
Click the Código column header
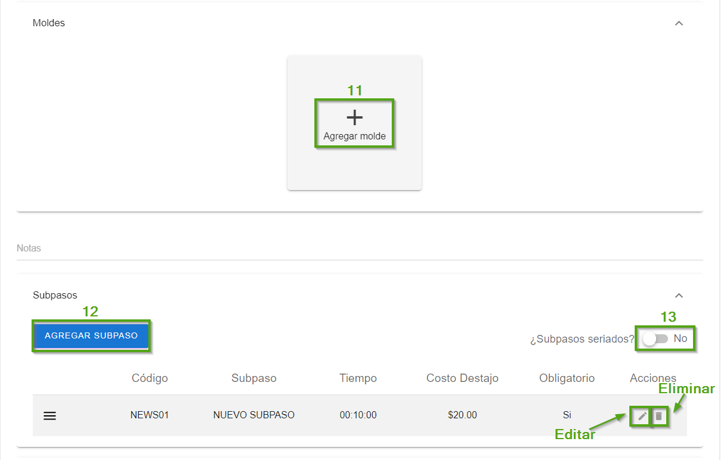[149, 378]
